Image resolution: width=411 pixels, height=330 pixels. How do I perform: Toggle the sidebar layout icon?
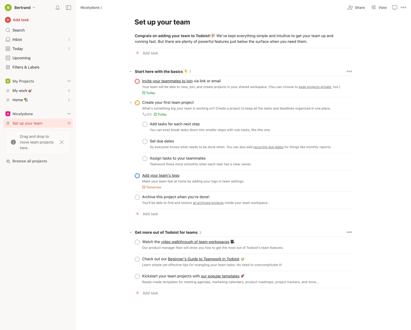(x=68, y=7)
